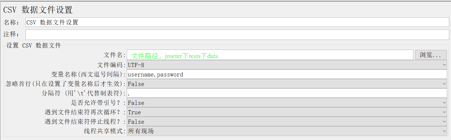Expand the 线程共享模式 dropdown
Viewport: 451px width, 140px height.
tap(287, 131)
